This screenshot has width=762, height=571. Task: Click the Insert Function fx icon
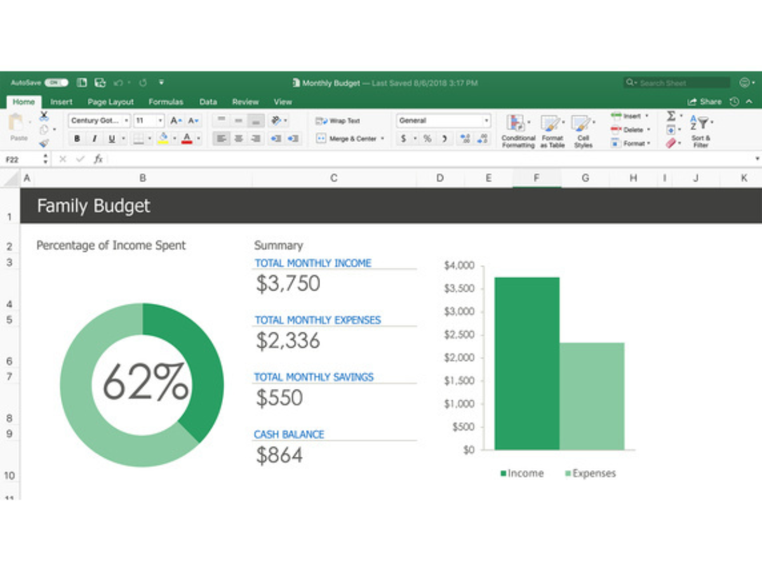pyautogui.click(x=98, y=159)
